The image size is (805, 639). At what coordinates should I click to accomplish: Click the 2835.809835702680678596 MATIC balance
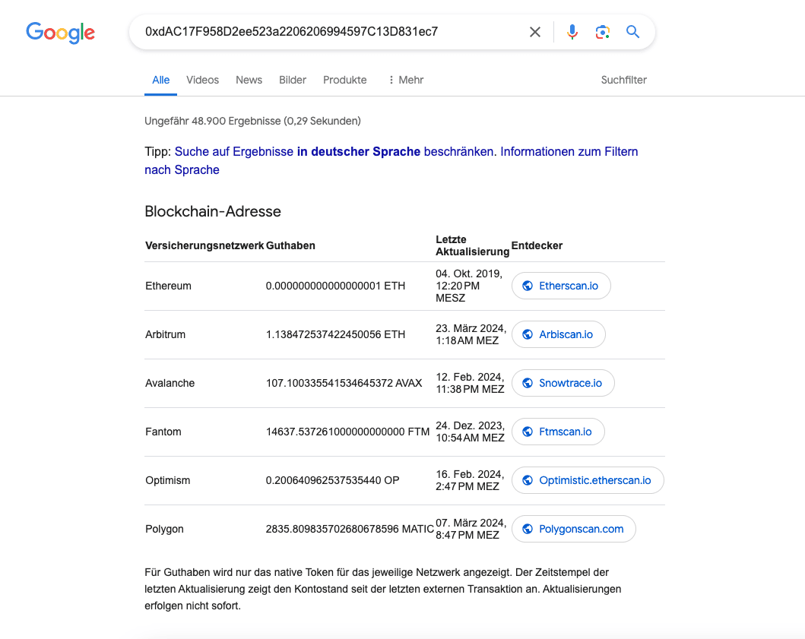350,529
